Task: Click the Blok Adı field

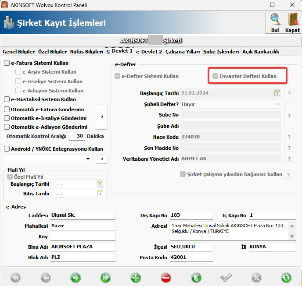Action: (x=83, y=258)
